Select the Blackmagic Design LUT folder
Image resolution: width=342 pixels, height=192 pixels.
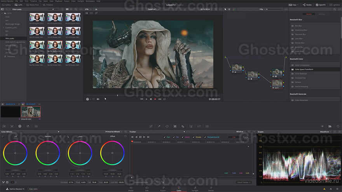tap(13, 24)
